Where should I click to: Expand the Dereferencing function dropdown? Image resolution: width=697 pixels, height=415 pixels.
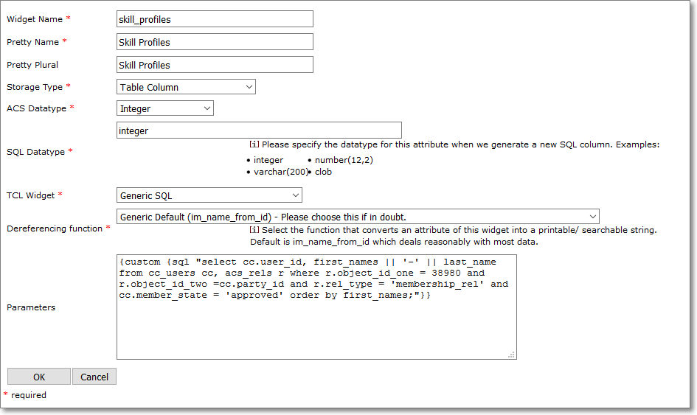pos(358,217)
